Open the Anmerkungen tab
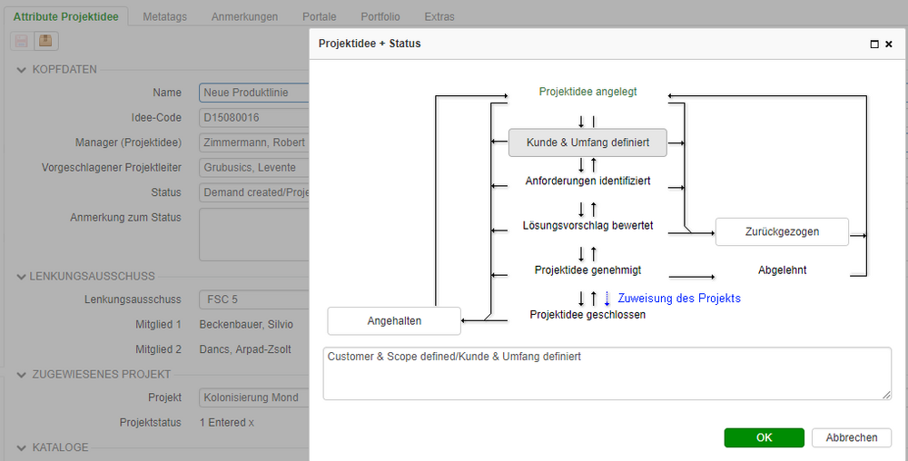This screenshot has height=461, width=908. coord(245,16)
